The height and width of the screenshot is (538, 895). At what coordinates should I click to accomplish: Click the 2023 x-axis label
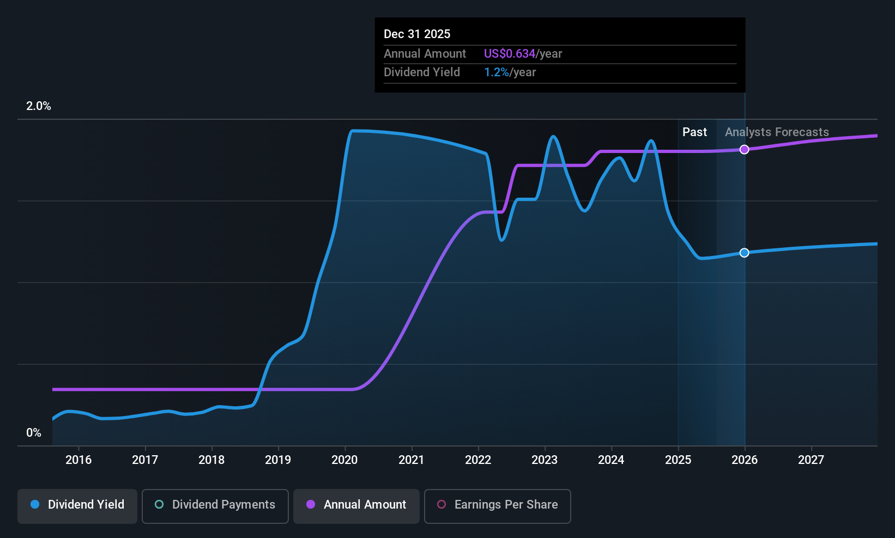[x=545, y=460]
